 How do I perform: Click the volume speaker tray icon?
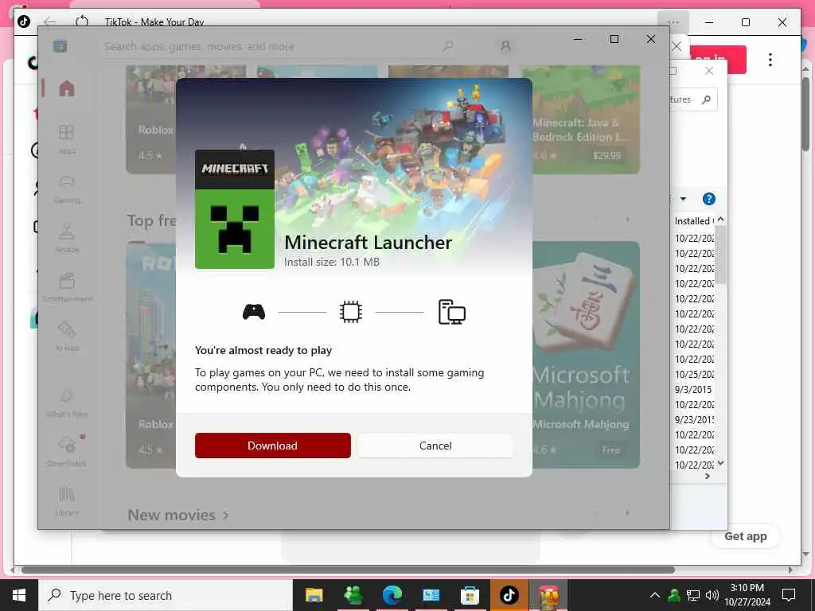[x=712, y=595]
